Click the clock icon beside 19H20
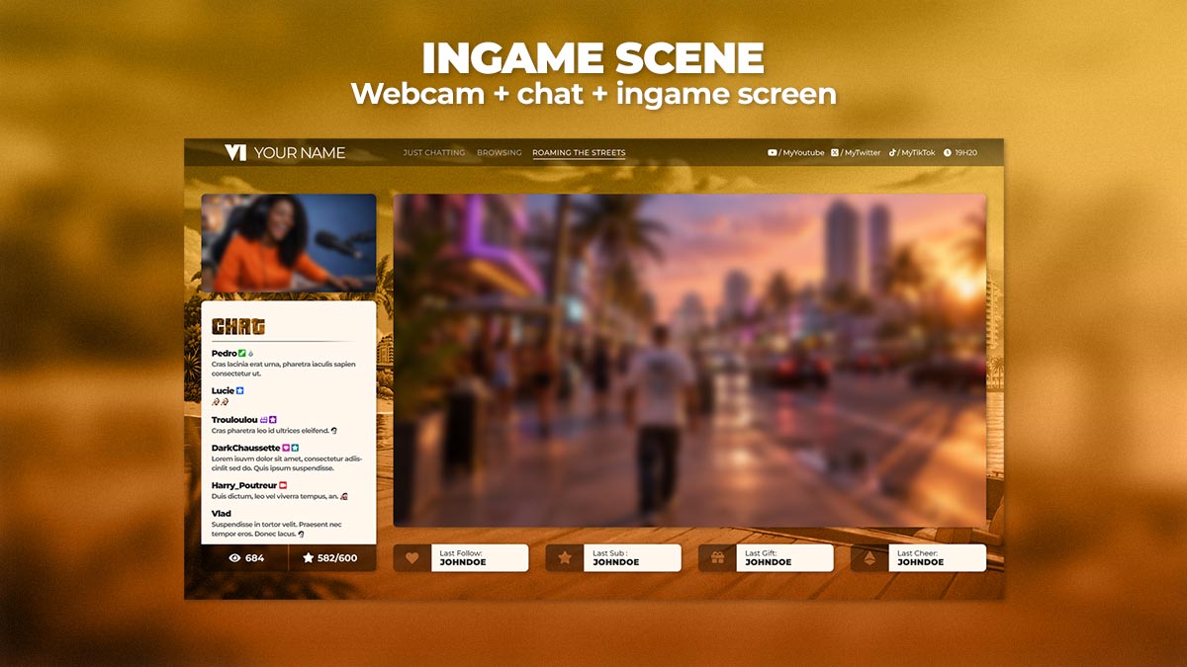 point(948,153)
